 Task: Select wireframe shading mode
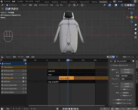pyautogui.click(x=125, y=5)
